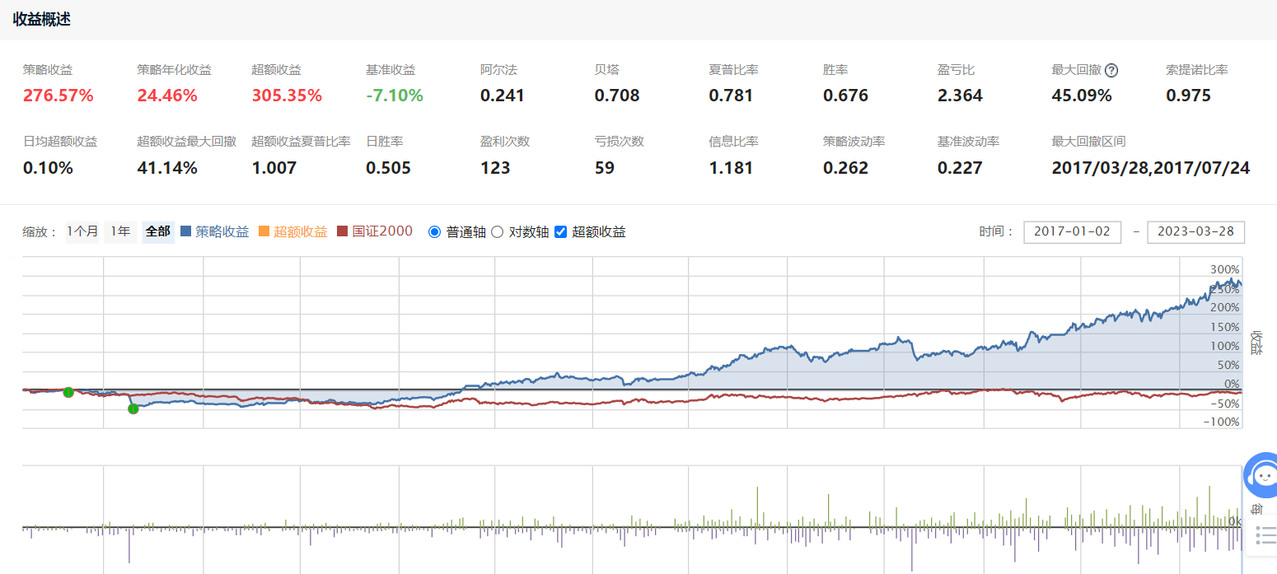Set zoom range to 全部
This screenshot has width=1277, height=574.
coord(157,232)
